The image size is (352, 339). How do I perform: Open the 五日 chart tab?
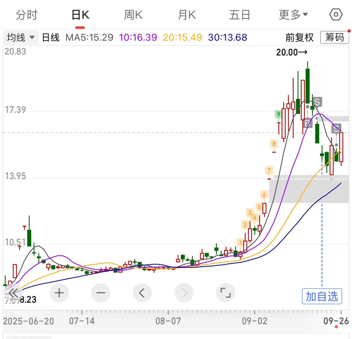point(239,15)
